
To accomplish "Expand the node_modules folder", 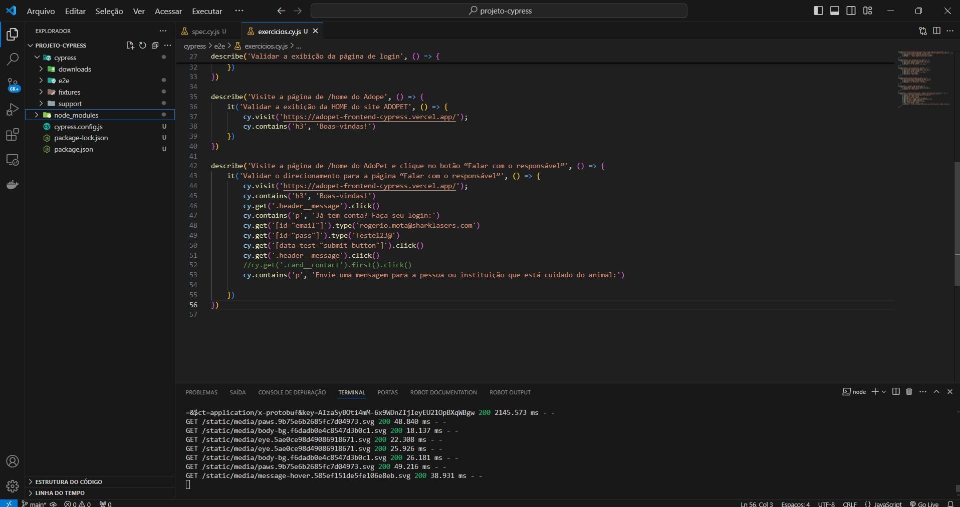I will [37, 115].
